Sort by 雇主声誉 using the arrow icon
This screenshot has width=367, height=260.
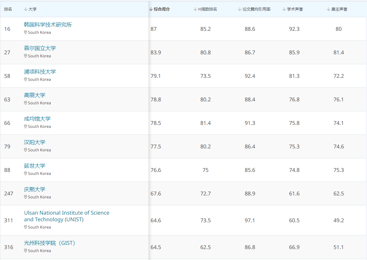pyautogui.click(x=329, y=9)
